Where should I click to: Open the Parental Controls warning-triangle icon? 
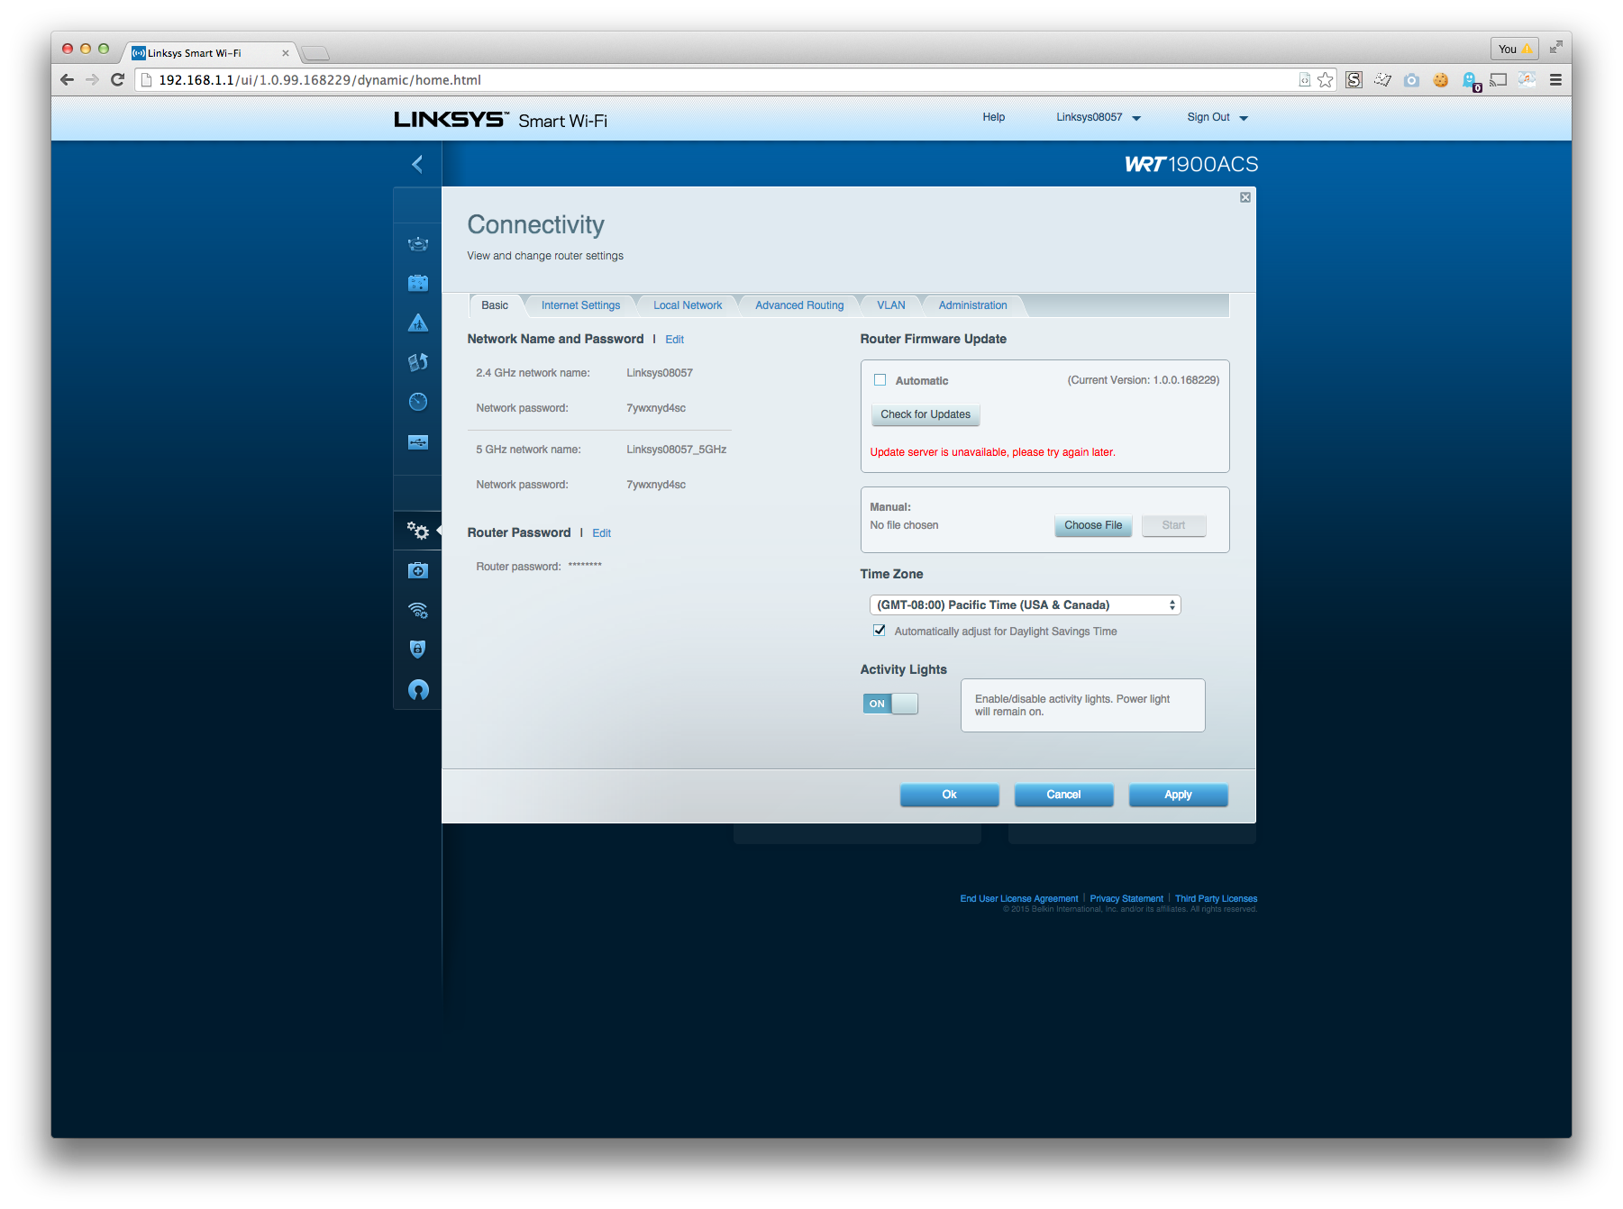(x=417, y=323)
